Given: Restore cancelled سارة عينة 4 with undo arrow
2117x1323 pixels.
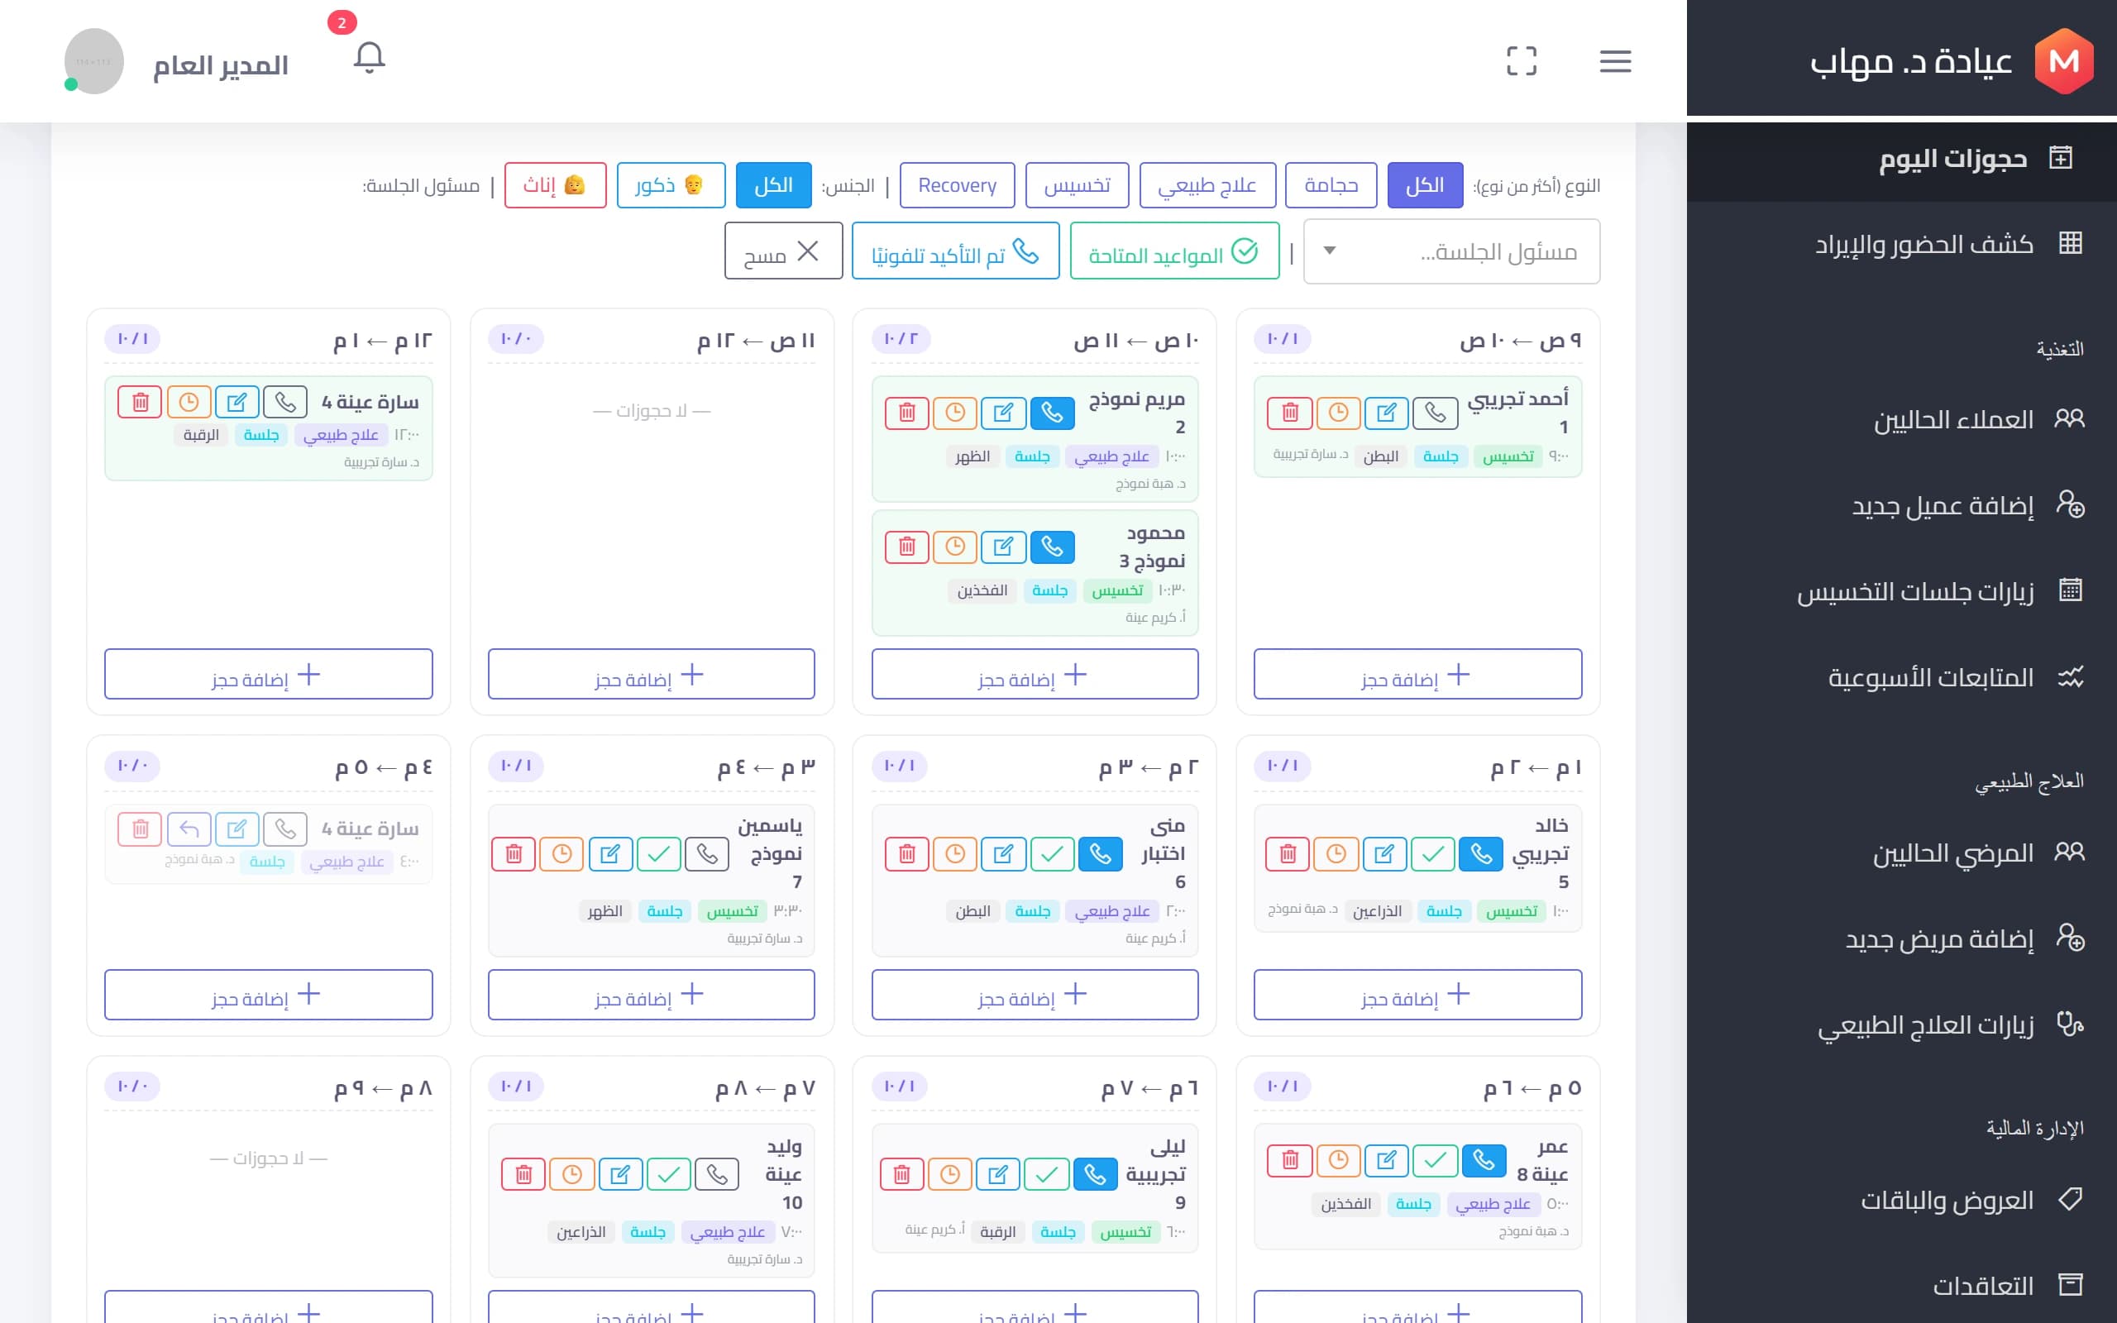Looking at the screenshot, I should 189,829.
